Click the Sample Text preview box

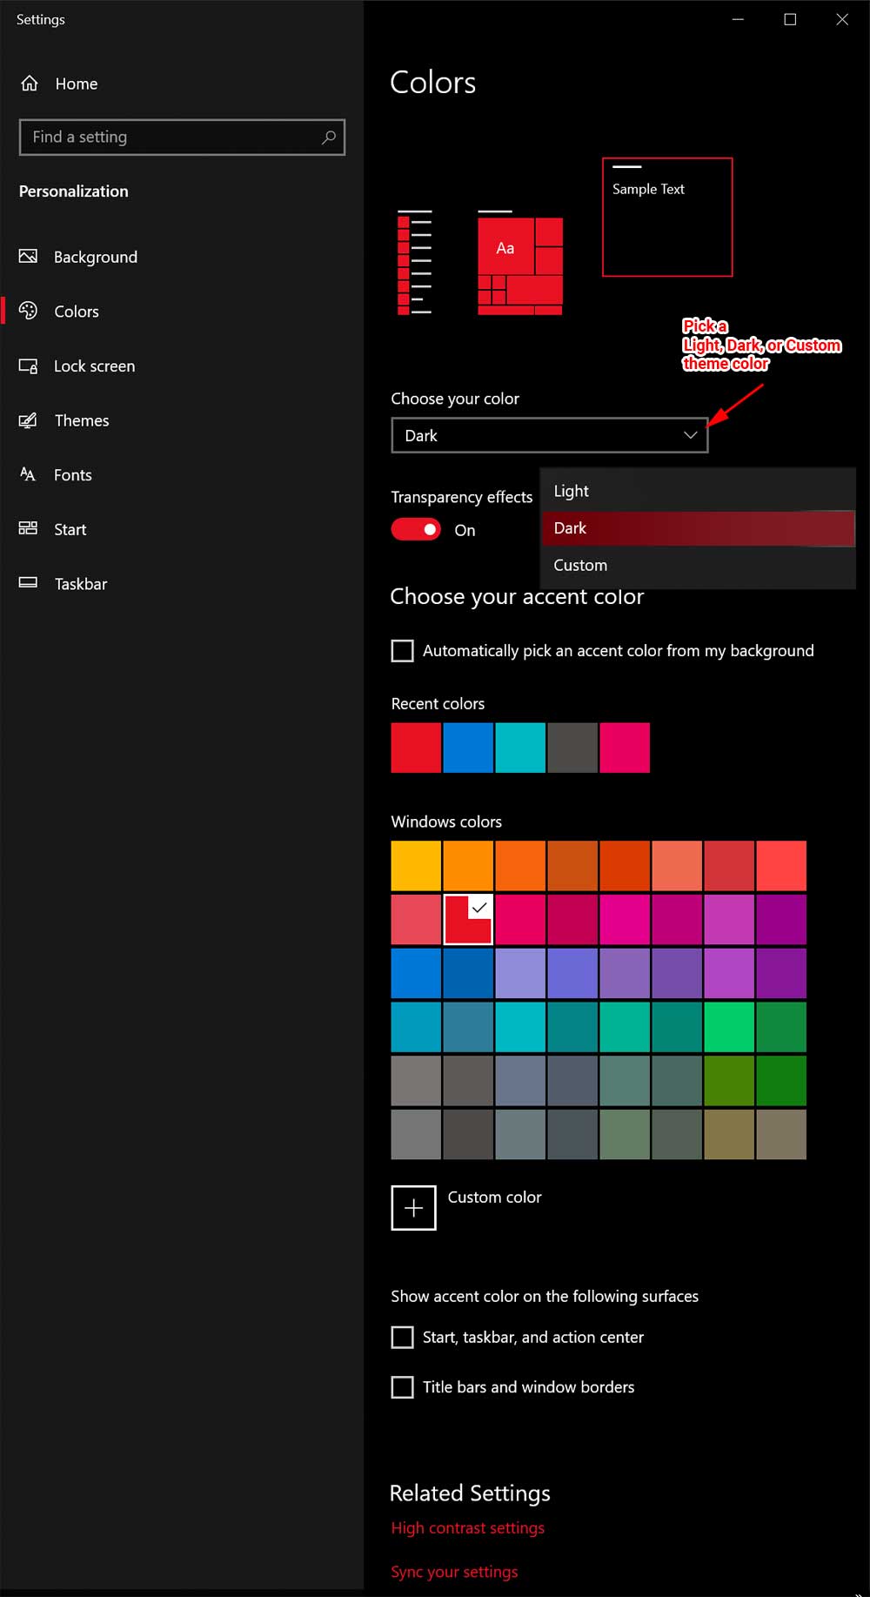tap(667, 217)
